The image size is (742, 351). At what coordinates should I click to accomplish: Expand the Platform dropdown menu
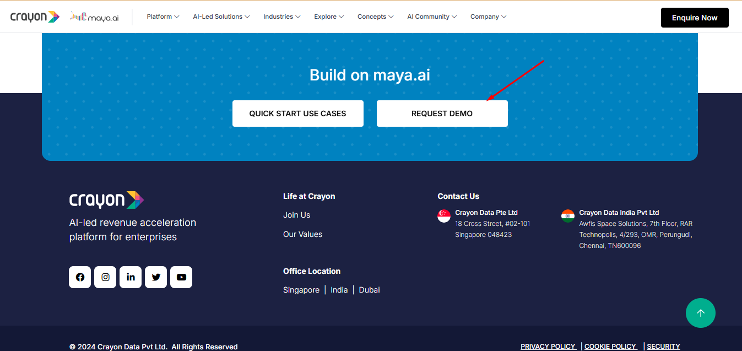163,17
